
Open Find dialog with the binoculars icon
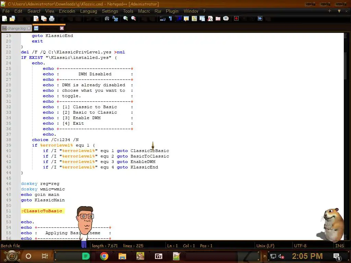pos(107,18)
